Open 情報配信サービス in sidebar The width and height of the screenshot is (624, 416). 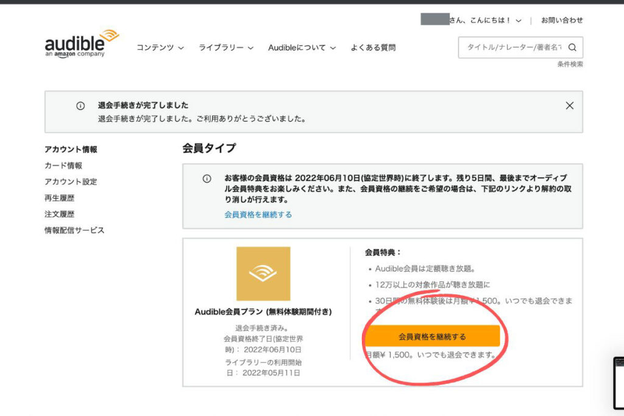74,230
